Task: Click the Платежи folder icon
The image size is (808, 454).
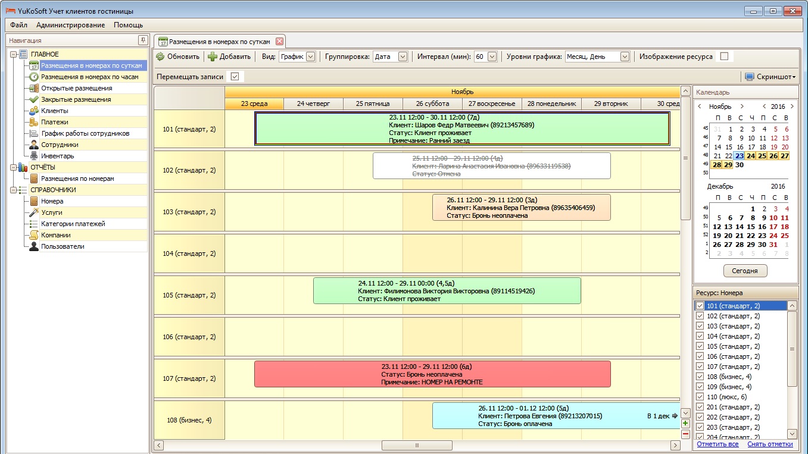Action: (35, 122)
